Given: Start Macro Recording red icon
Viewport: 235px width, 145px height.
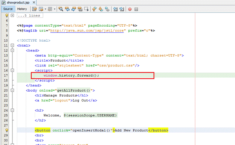Looking at the screenshot, I should pos(130,9).
